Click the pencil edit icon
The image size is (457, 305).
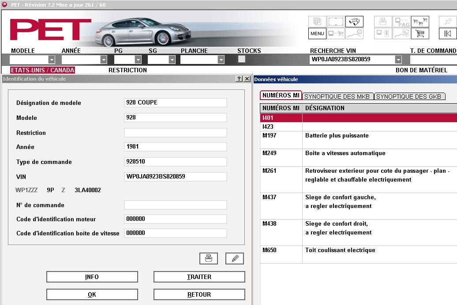coord(235,258)
